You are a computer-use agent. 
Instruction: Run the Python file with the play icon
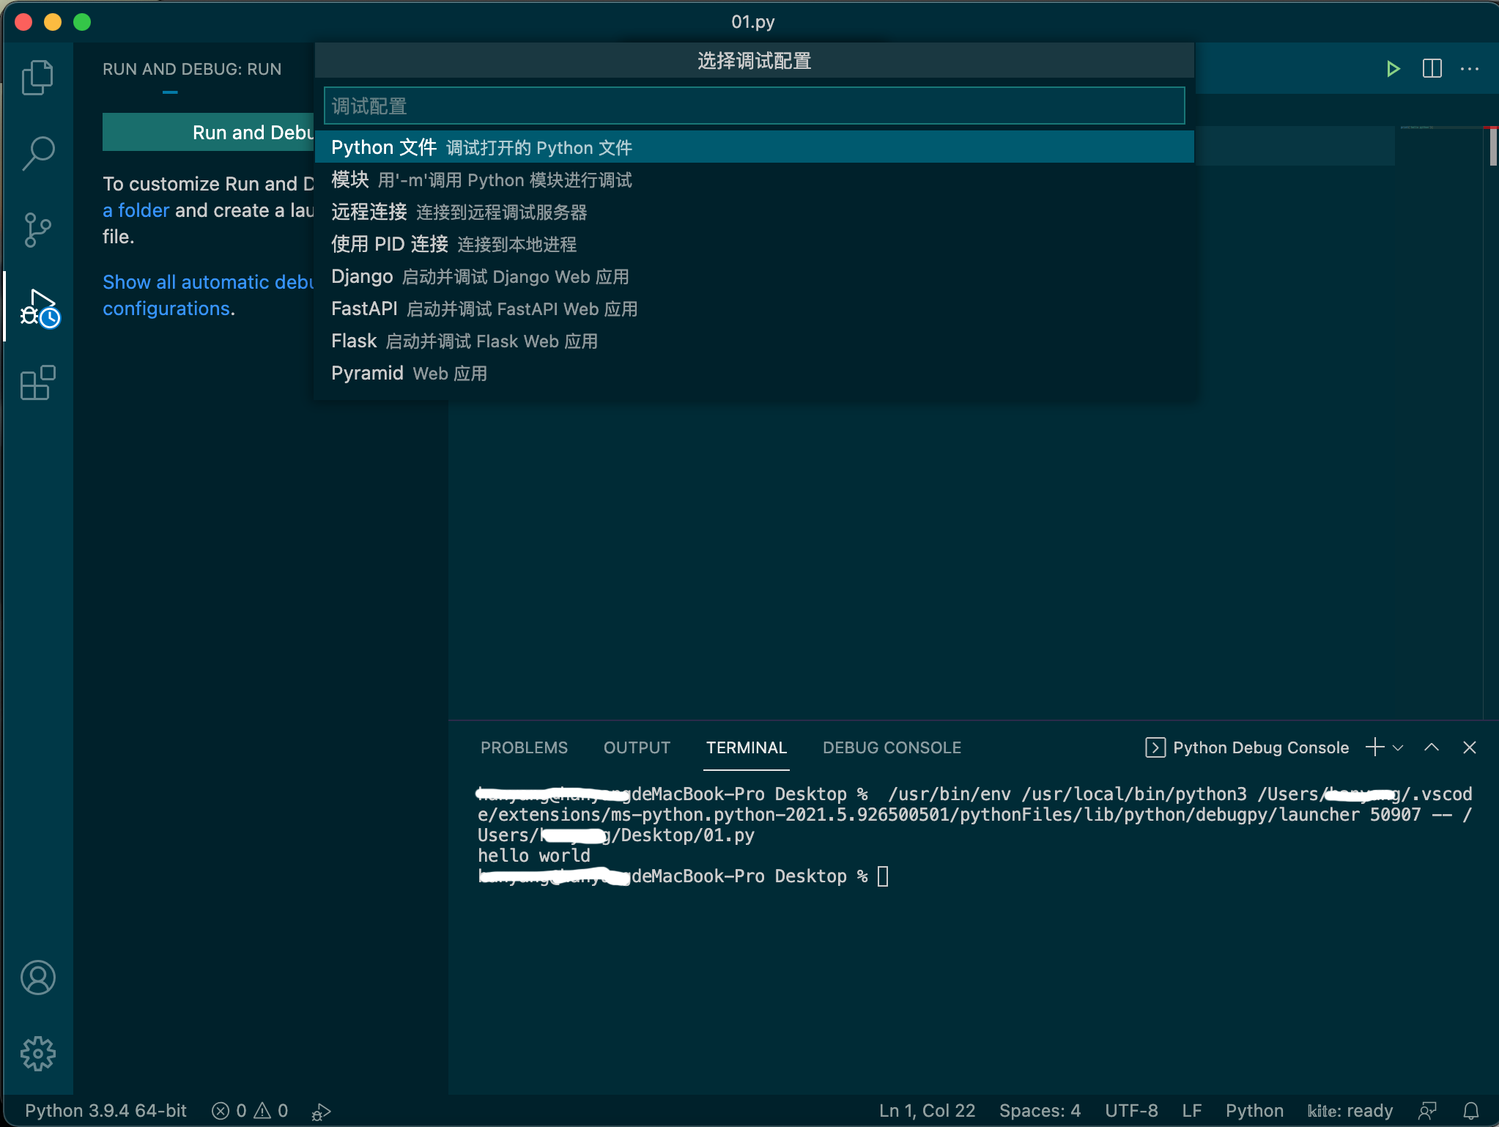click(1393, 69)
